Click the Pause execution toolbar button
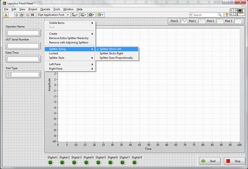 click(x=33, y=15)
